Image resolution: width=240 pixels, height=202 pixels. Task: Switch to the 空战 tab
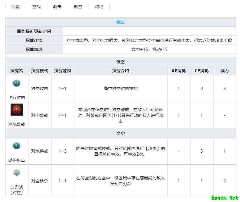coord(37,7)
